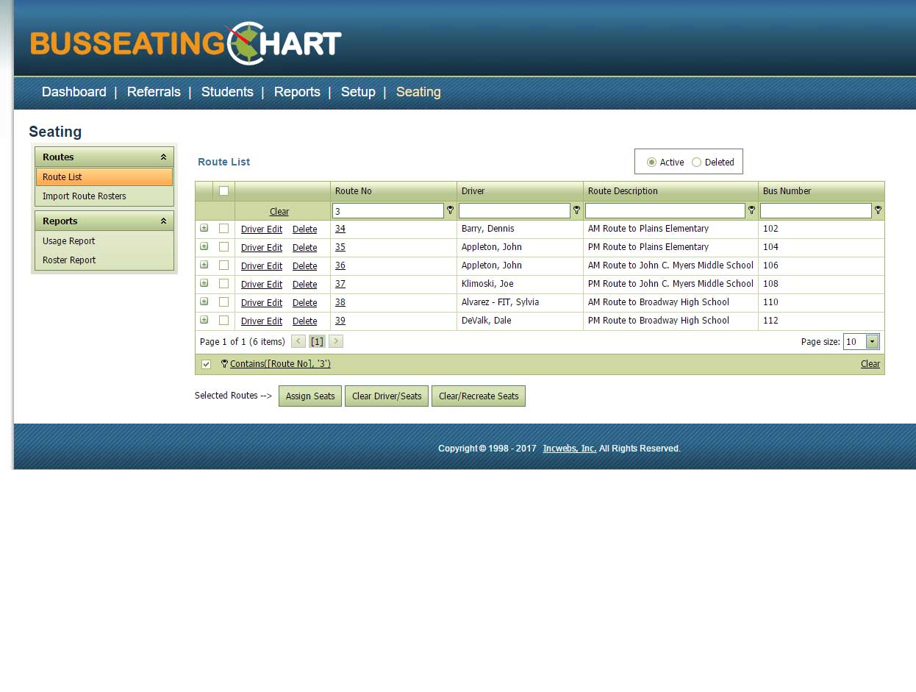
Task: Open the Page size dropdown
Action: tap(872, 341)
